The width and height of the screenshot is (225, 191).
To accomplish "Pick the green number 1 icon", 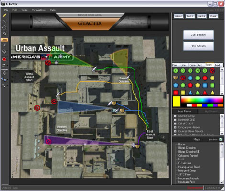I will [176, 71].
